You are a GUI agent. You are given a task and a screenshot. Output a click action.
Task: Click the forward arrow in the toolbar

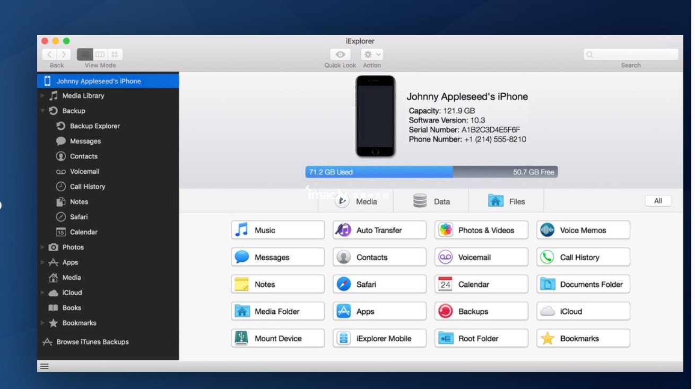(x=64, y=55)
